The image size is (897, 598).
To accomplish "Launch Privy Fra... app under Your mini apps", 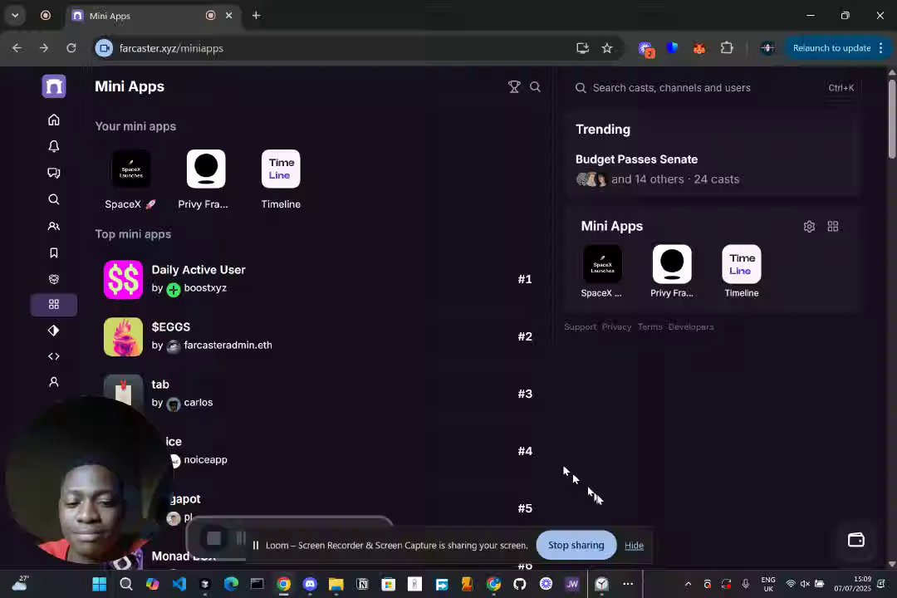I will click(205, 179).
